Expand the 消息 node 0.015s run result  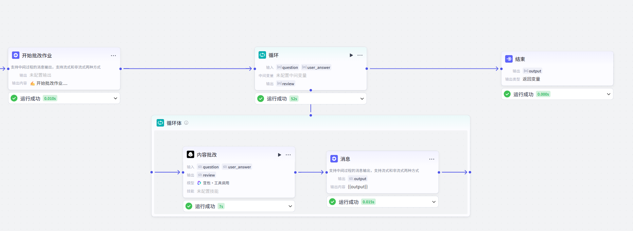point(434,202)
